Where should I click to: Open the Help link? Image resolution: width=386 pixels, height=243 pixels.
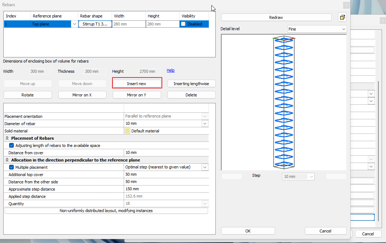tap(171, 71)
